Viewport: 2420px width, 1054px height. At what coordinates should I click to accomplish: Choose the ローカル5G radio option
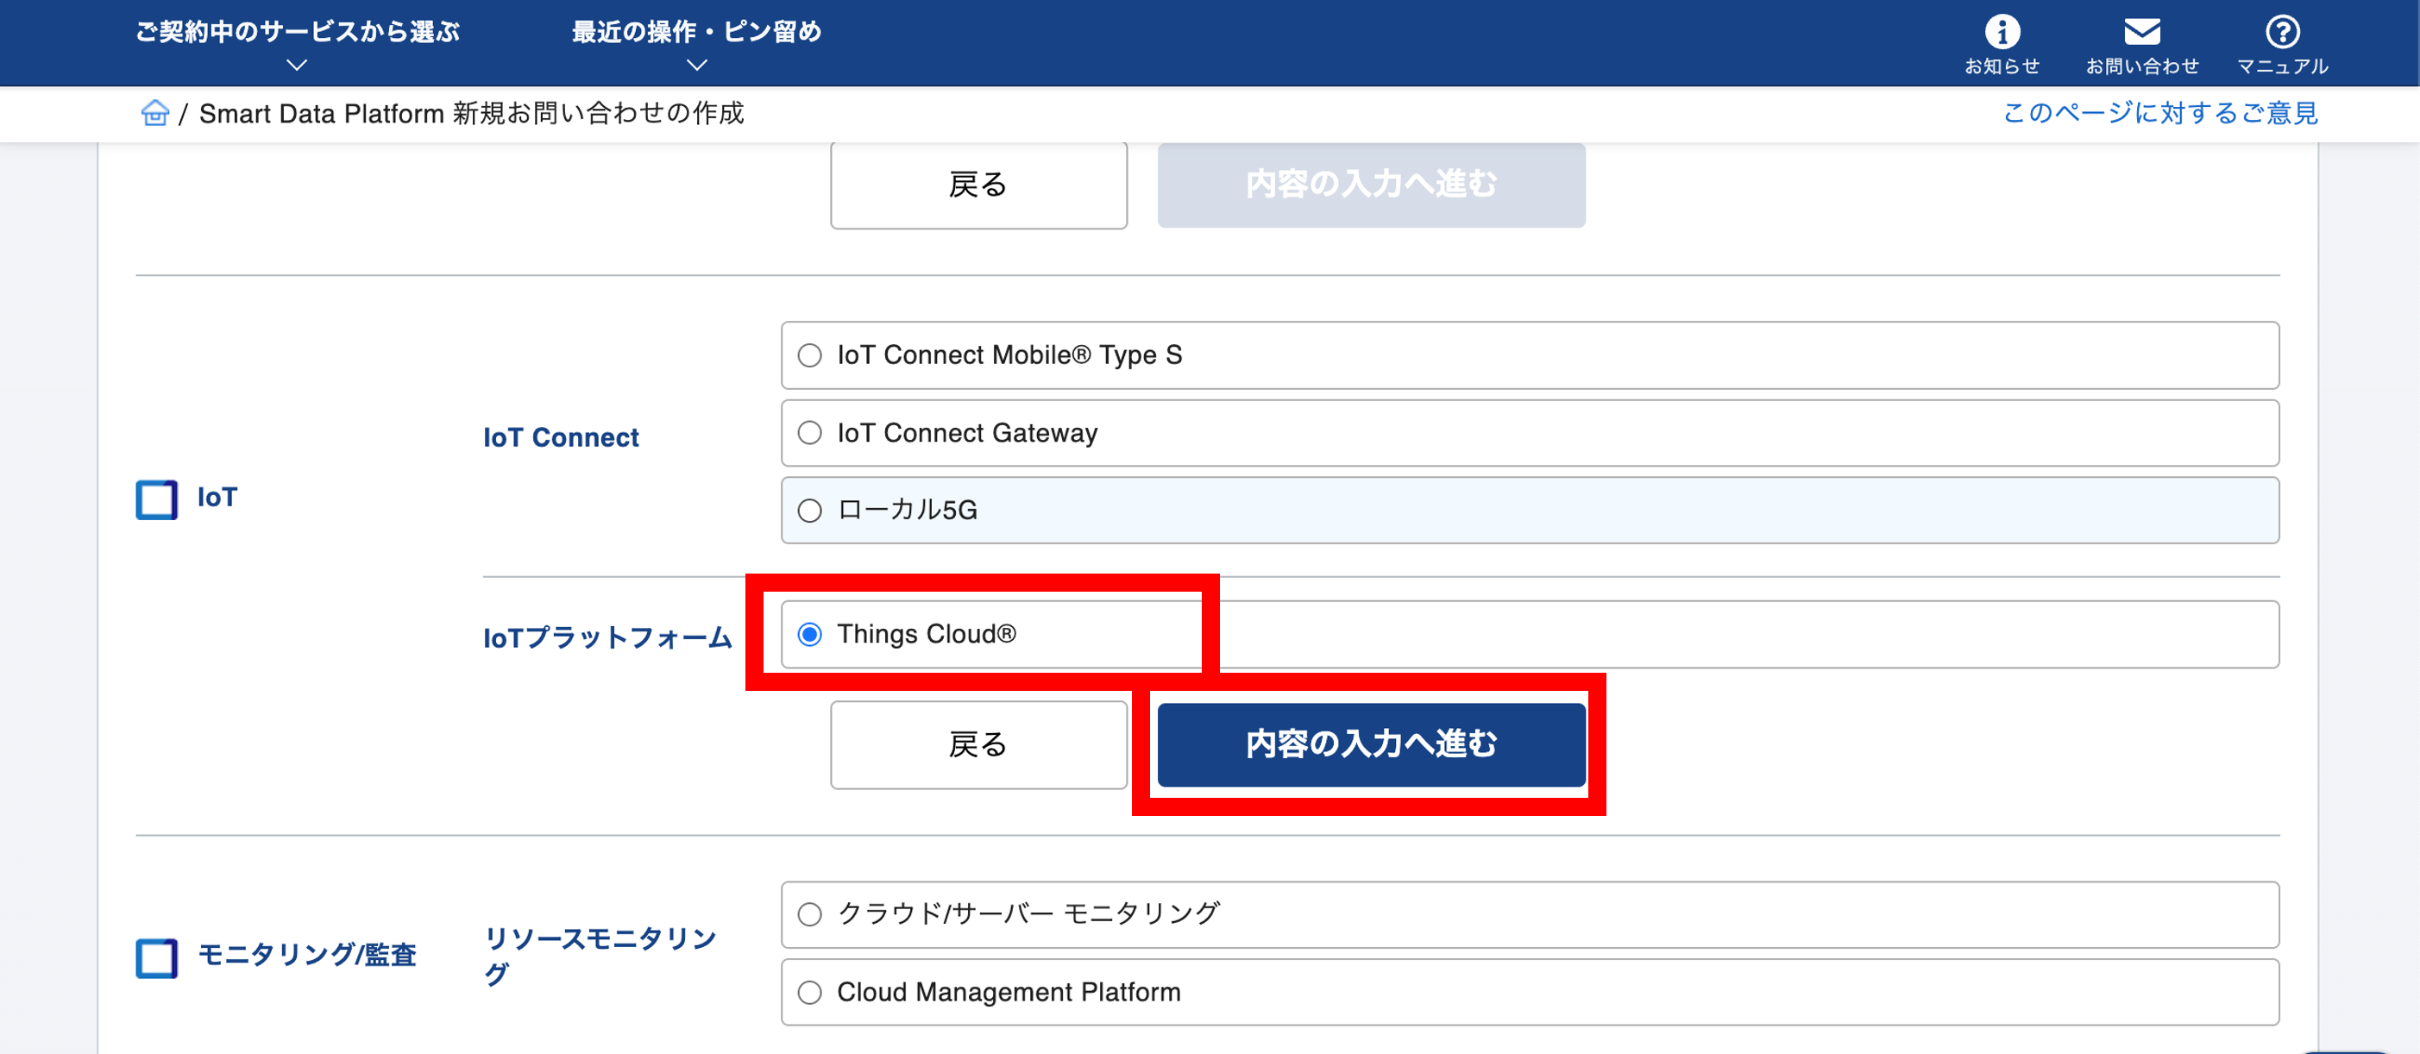pyautogui.click(x=810, y=511)
